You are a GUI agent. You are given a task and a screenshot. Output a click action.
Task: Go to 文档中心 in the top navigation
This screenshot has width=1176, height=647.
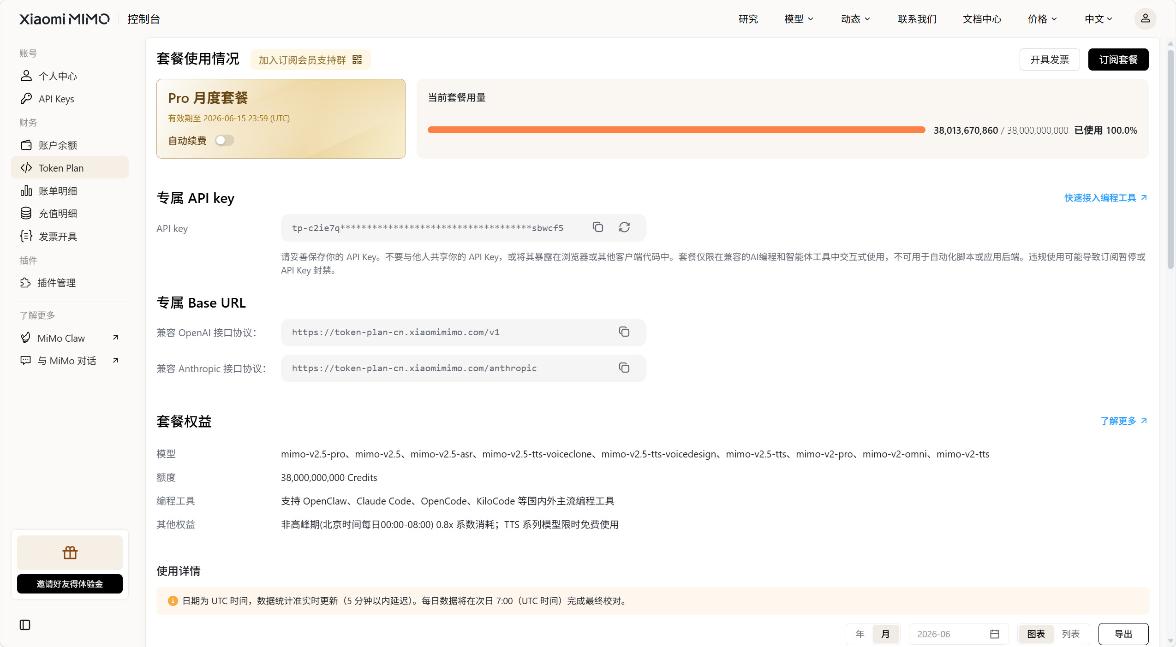tap(982, 19)
